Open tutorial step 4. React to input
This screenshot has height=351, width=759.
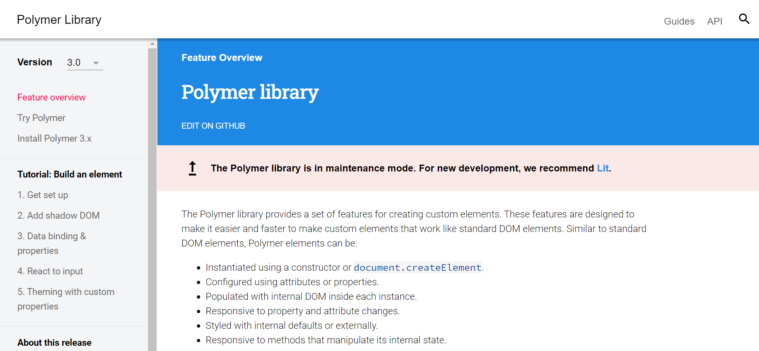click(x=50, y=271)
